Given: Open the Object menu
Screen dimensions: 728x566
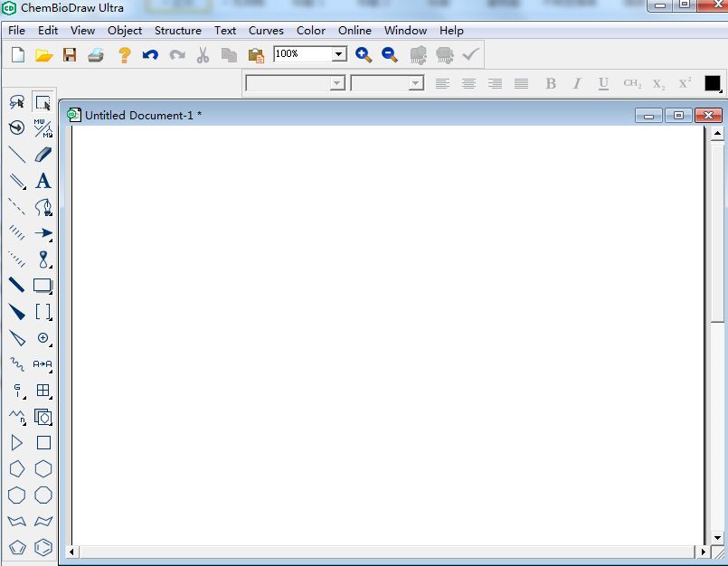Looking at the screenshot, I should click(125, 31).
